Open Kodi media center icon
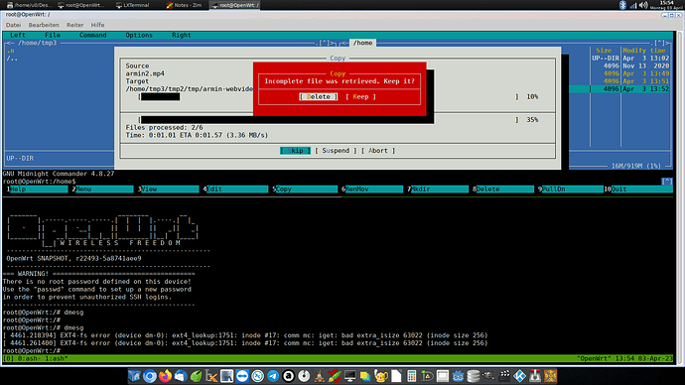The width and height of the screenshot is (685, 385). click(x=519, y=376)
